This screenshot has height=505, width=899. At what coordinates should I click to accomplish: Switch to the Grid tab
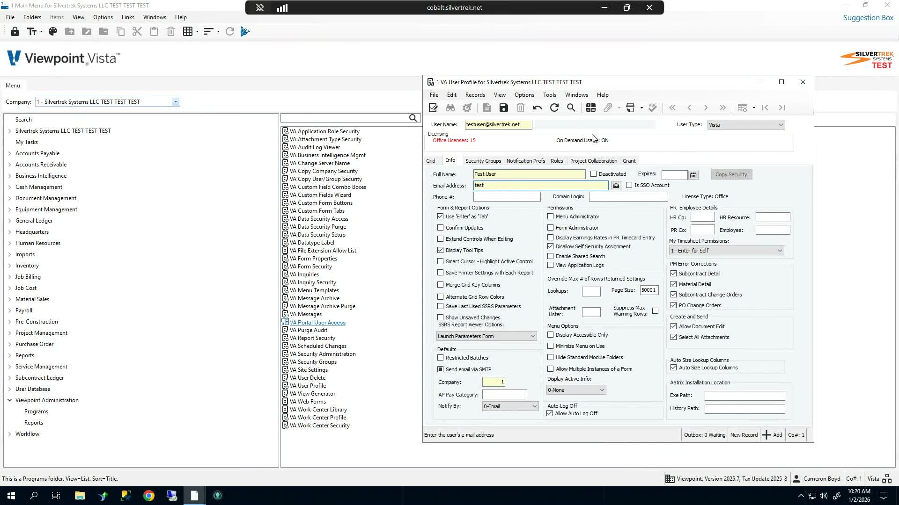[431, 161]
